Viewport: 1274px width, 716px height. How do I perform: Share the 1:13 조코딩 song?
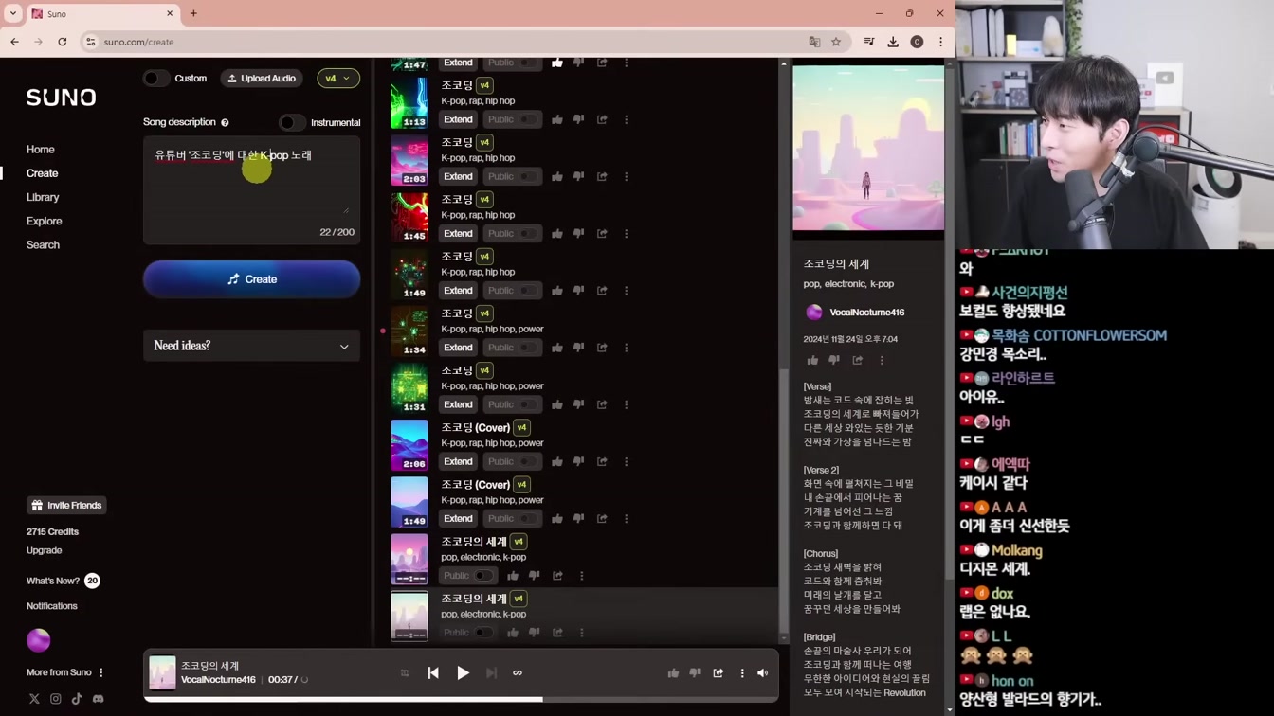point(602,119)
